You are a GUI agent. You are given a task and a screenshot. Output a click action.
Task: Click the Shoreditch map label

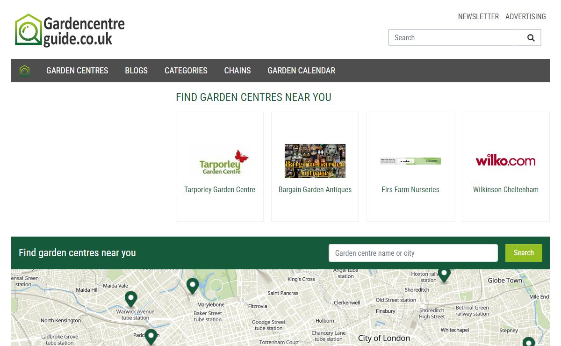(417, 290)
